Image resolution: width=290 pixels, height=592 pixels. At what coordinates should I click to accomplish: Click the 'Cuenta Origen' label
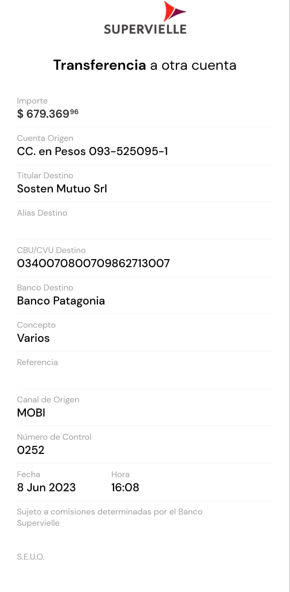pyautogui.click(x=45, y=138)
